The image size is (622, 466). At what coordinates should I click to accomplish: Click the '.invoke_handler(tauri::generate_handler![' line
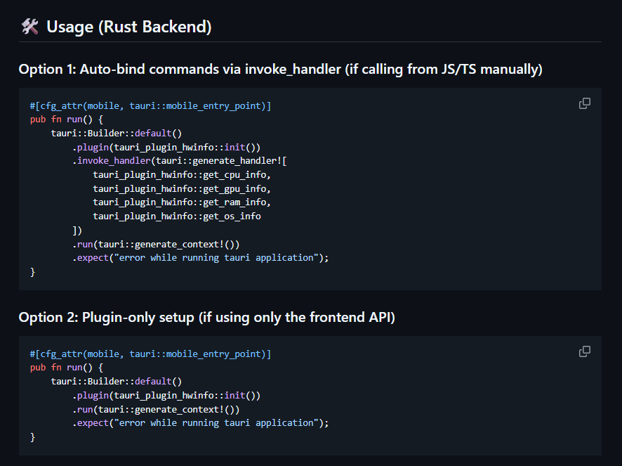(179, 161)
